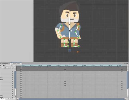Click the samples value field showing 60
Image resolution: width=129 pixels, height=100 pixels.
pos(7,68)
